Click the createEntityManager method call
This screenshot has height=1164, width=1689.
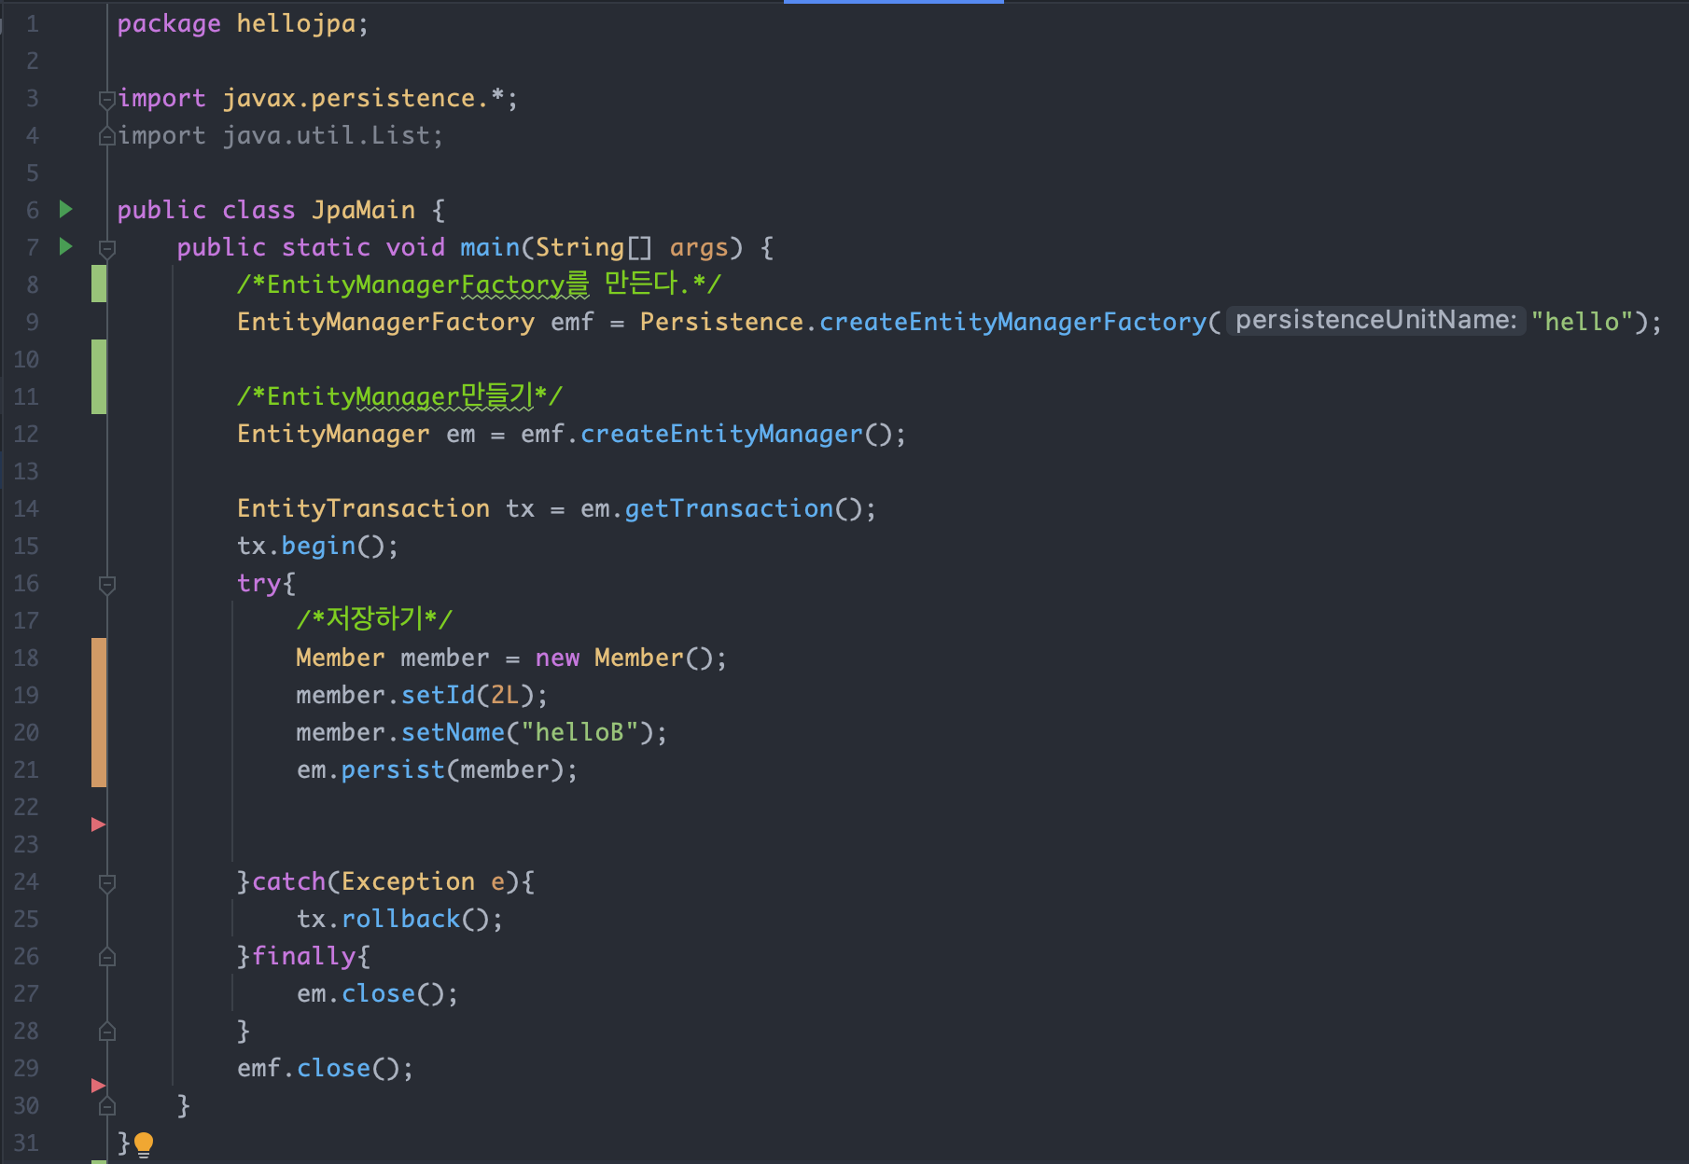coord(722,434)
